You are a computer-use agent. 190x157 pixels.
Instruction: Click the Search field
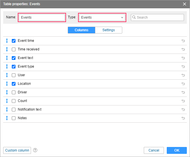[x=159, y=17]
